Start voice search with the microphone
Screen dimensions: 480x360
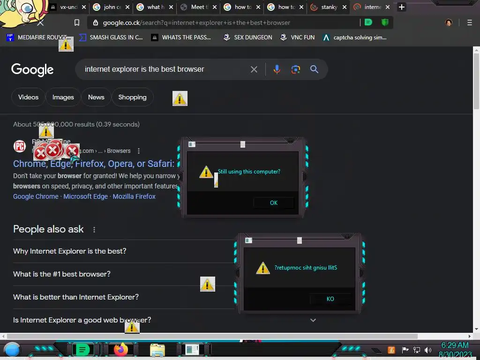277,69
